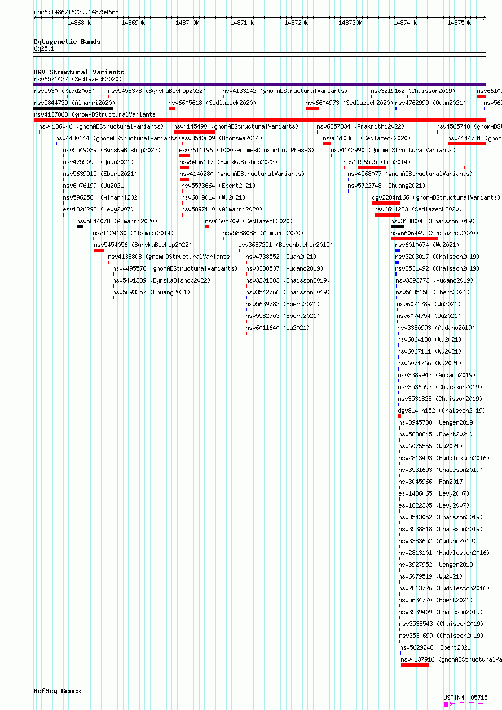Select the long purple nsv6571422 variant bar
Screen dimensions: 502x710
pos(259,85)
